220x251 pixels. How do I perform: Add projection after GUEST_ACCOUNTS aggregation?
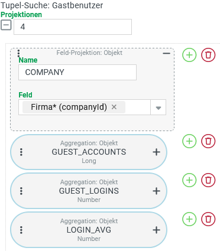[189, 141]
